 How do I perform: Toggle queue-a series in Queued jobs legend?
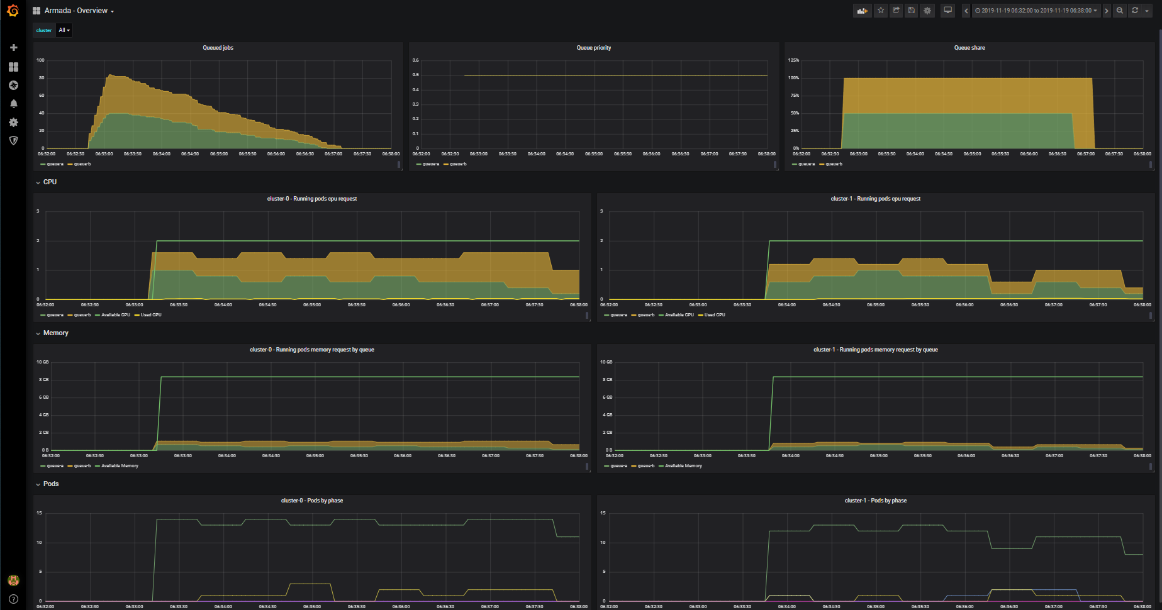click(55, 164)
